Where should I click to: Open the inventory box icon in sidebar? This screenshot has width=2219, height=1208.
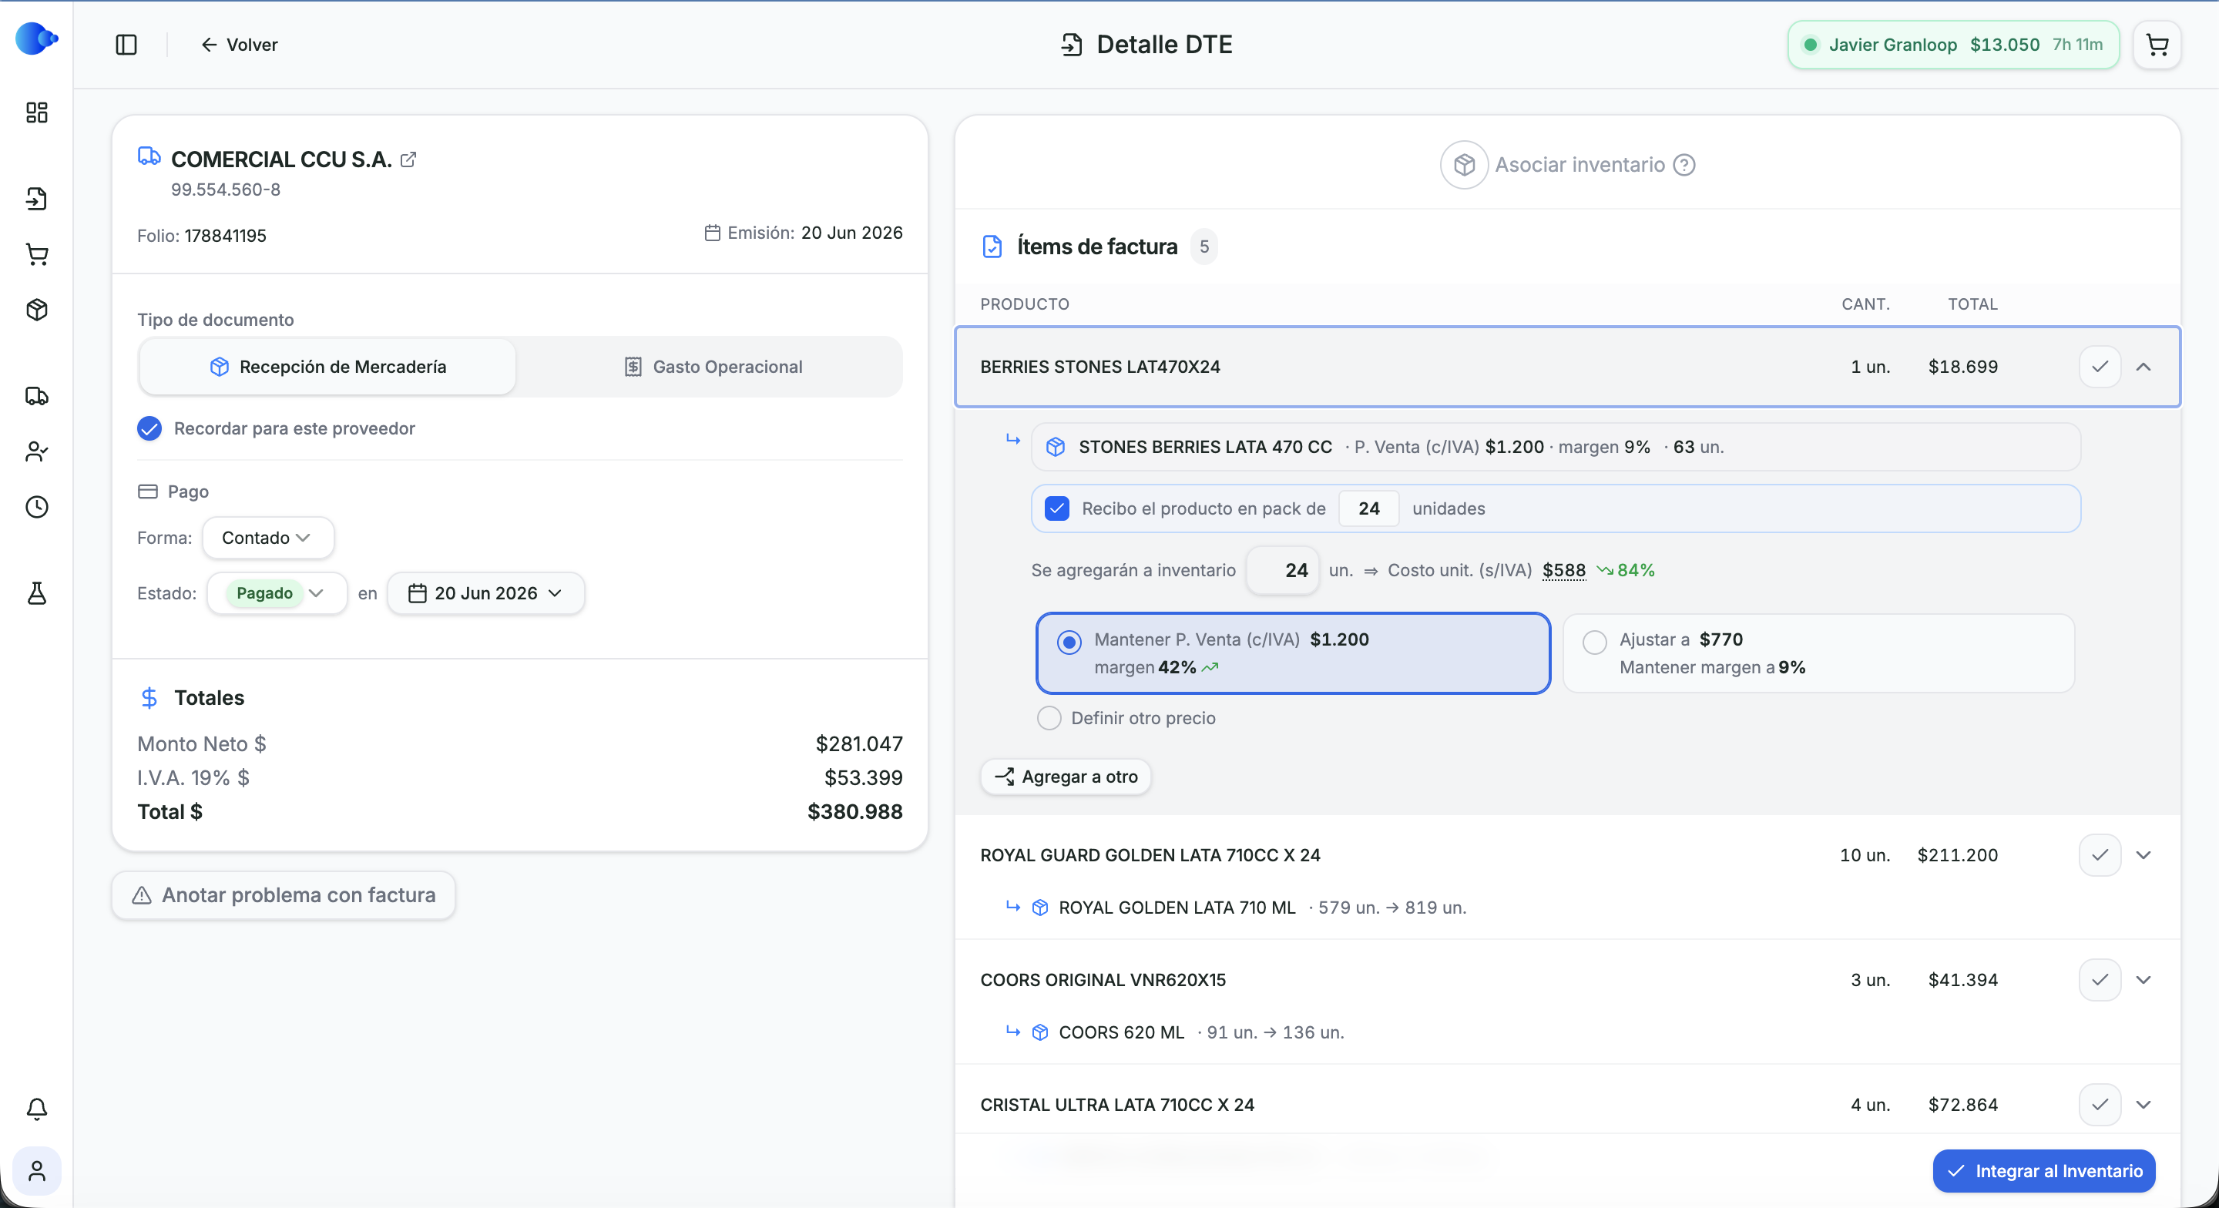pyautogui.click(x=37, y=310)
